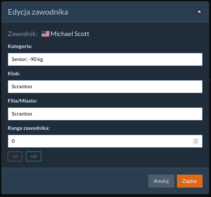
Task: Cancel editing with Anuluj
Action: [x=161, y=181]
